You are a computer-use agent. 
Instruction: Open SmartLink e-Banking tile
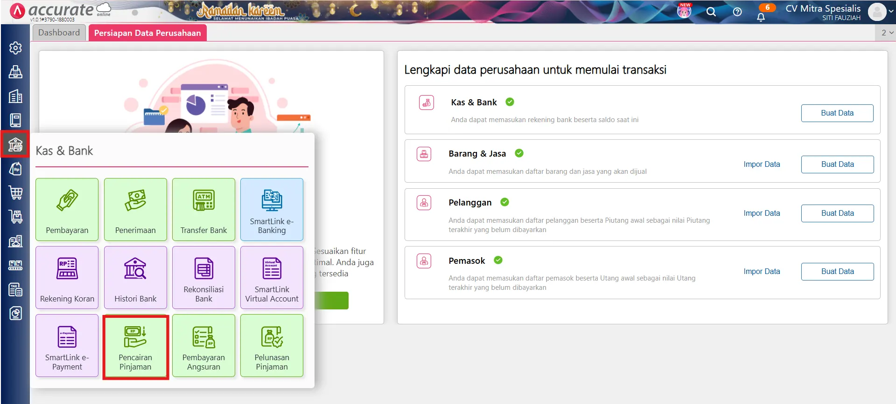coord(272,209)
